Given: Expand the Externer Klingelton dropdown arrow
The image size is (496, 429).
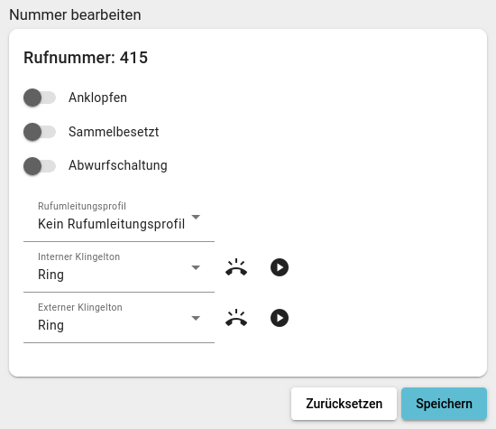Looking at the screenshot, I should 196,318.
